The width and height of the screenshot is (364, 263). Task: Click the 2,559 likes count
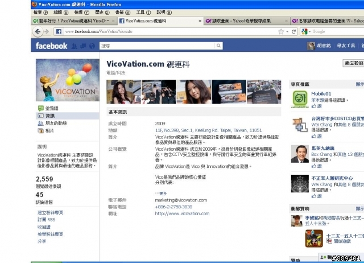(x=44, y=179)
